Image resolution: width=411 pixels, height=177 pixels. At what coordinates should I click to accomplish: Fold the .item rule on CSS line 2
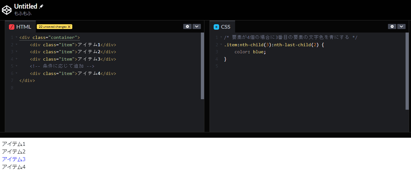click(x=221, y=45)
